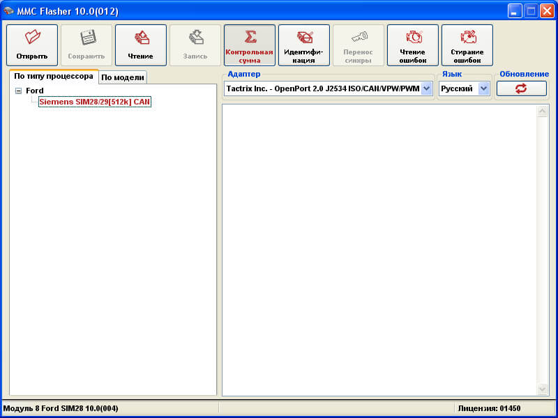Clear error codes with Стирание ошибок

click(x=467, y=45)
